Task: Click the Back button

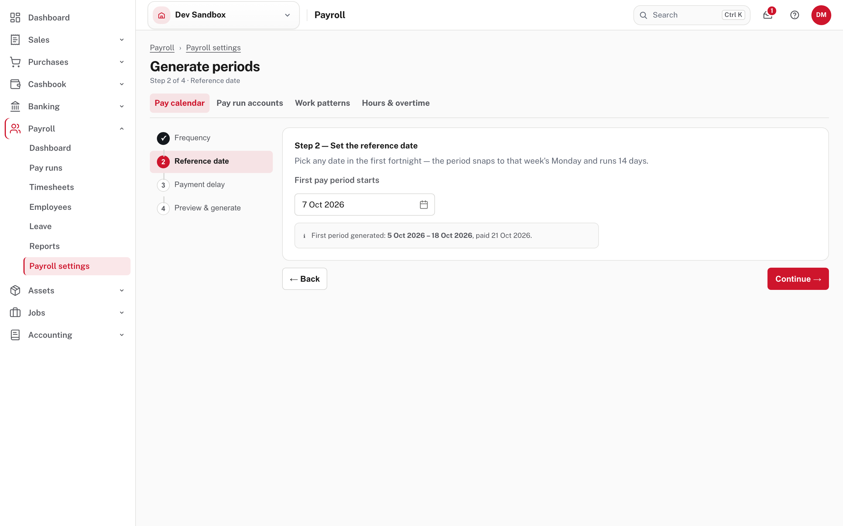Action: pyautogui.click(x=304, y=279)
